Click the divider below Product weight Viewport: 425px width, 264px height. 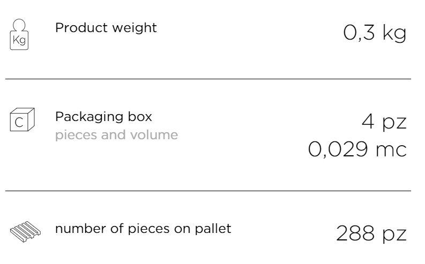click(208, 79)
